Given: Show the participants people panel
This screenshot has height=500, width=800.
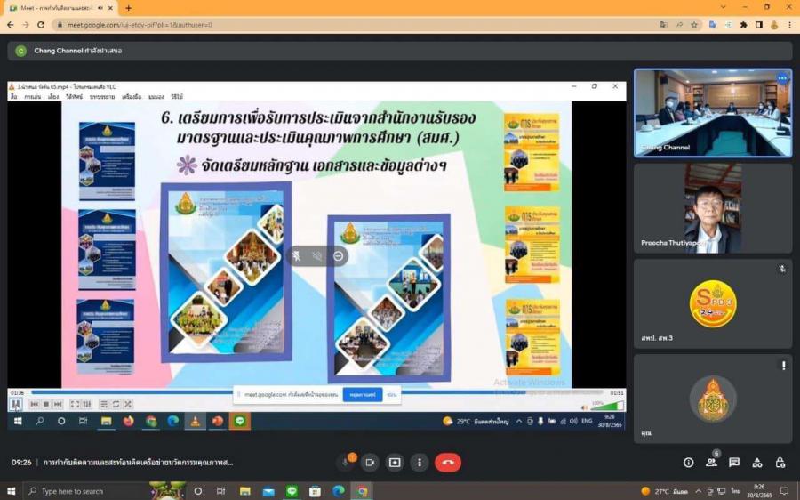Looking at the screenshot, I should (711, 463).
